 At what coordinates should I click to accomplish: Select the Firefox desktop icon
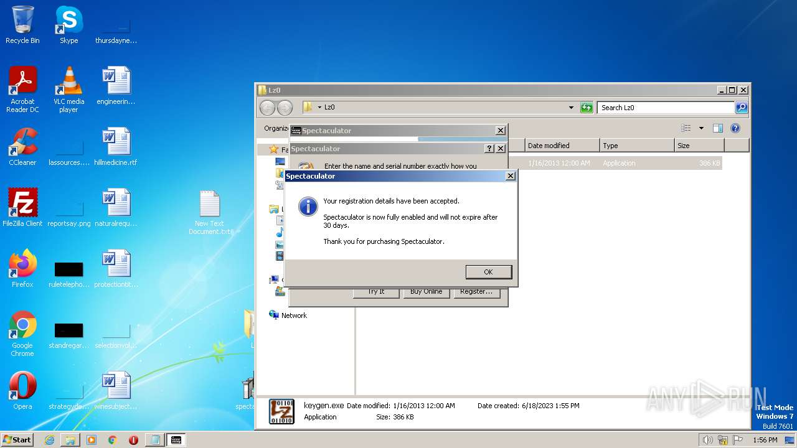point(22,269)
